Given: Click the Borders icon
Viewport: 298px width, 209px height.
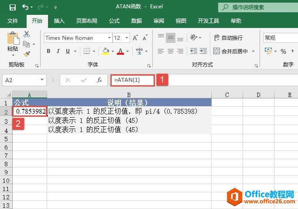Looking at the screenshot, I should (x=86, y=51).
